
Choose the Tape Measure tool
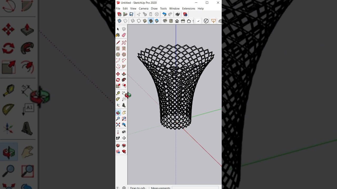[x=118, y=93]
